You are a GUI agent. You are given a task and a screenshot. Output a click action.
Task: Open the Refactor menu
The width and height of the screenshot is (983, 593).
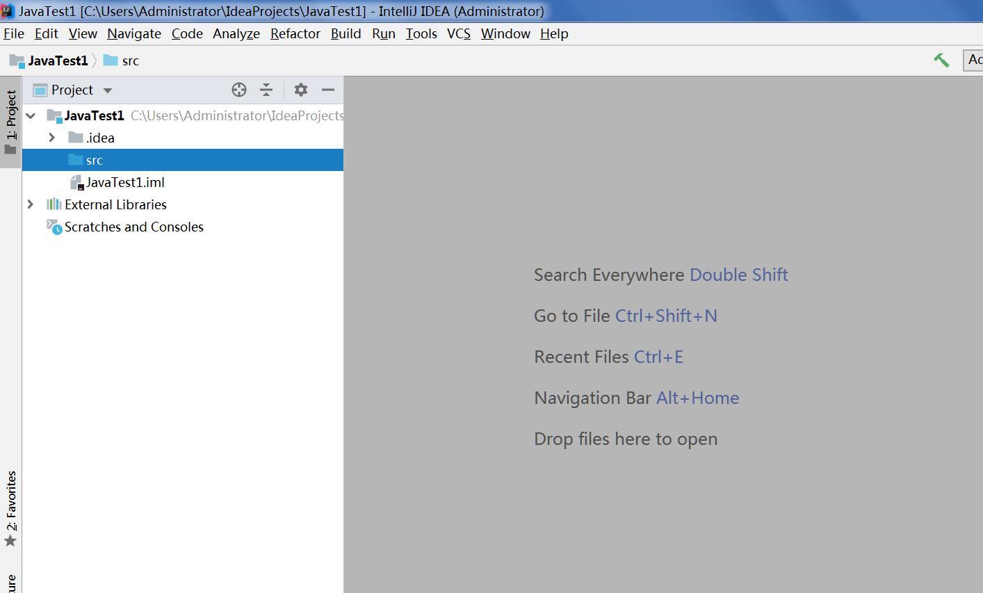(295, 33)
